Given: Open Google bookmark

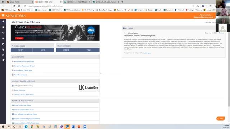Looking at the screenshot, I should pos(149,10).
